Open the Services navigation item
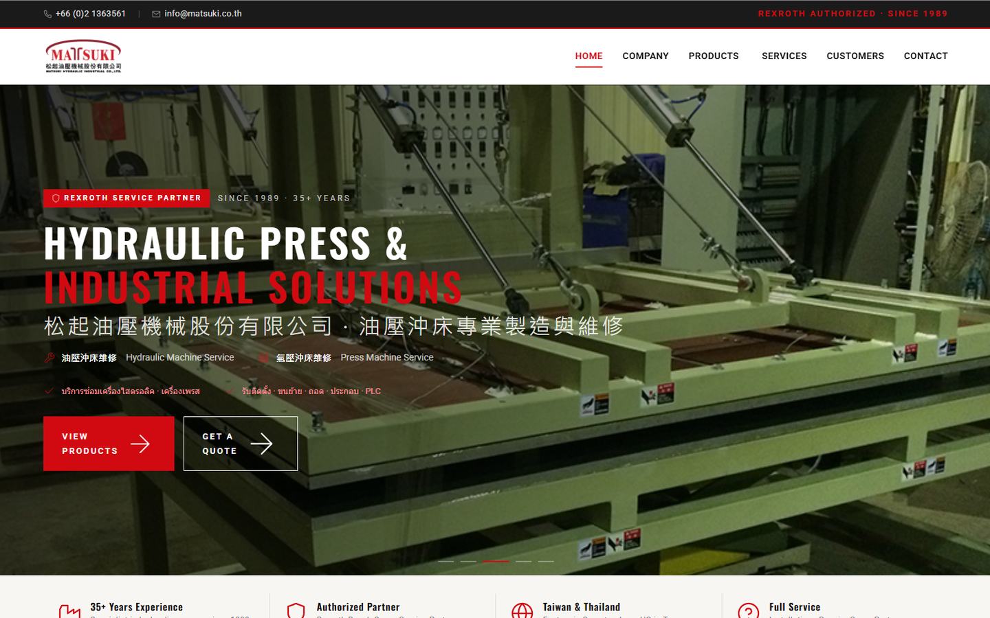This screenshot has width=990, height=618. coord(784,56)
